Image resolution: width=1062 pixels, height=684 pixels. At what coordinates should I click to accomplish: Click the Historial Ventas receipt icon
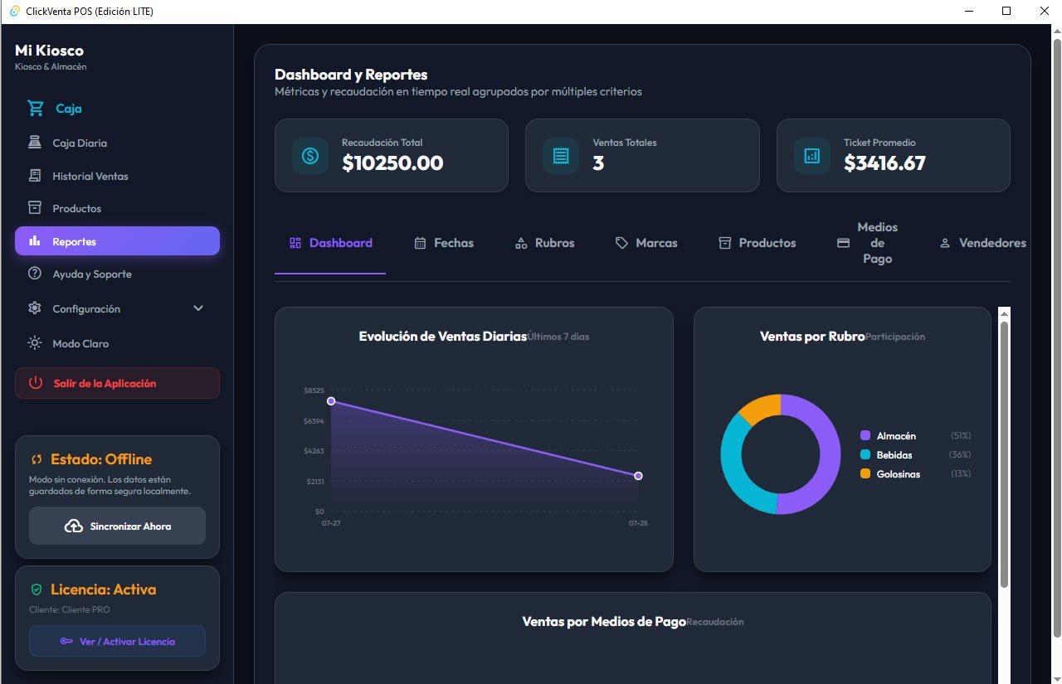35,176
